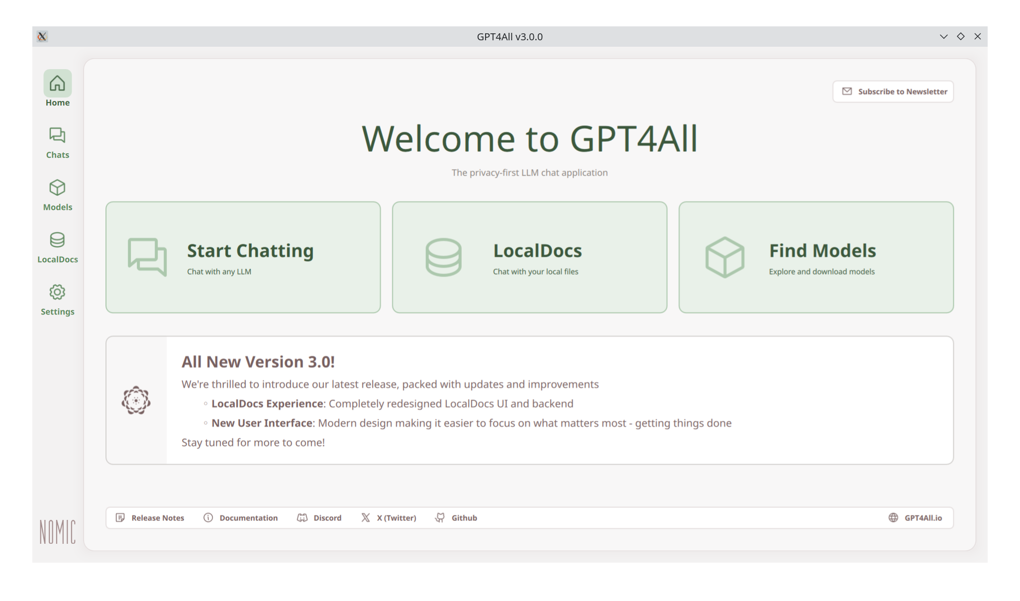Click 'Stay tuned for more to come!' text
The image size is (1020, 601).
point(253,442)
